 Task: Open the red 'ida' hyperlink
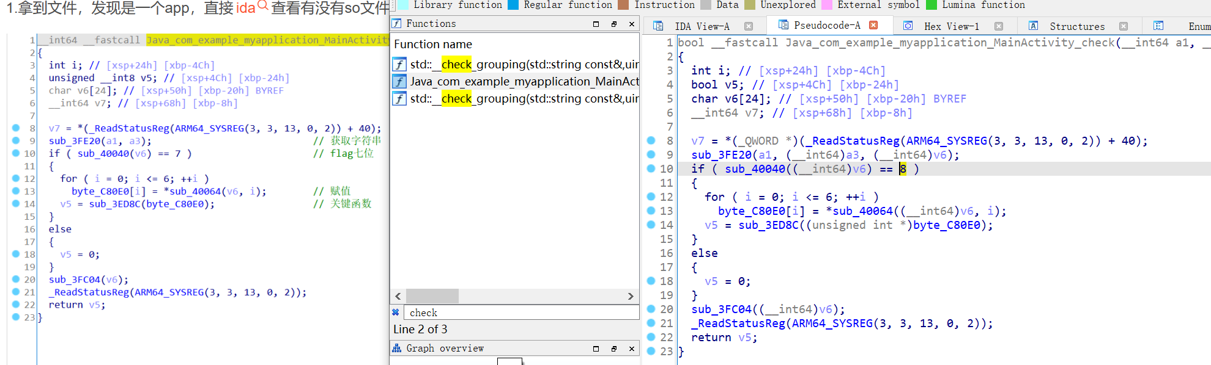[245, 8]
